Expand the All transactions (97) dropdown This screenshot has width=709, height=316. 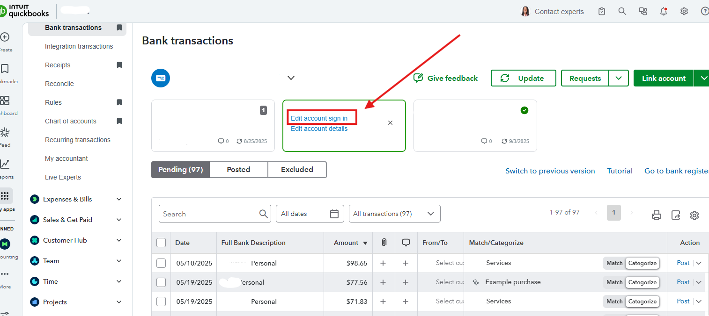pyautogui.click(x=394, y=214)
